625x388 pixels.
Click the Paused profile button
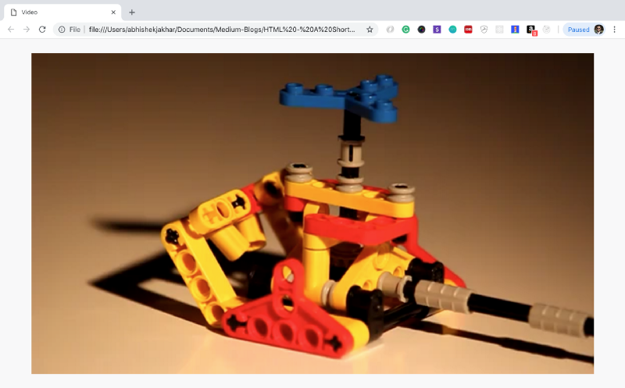pos(584,30)
